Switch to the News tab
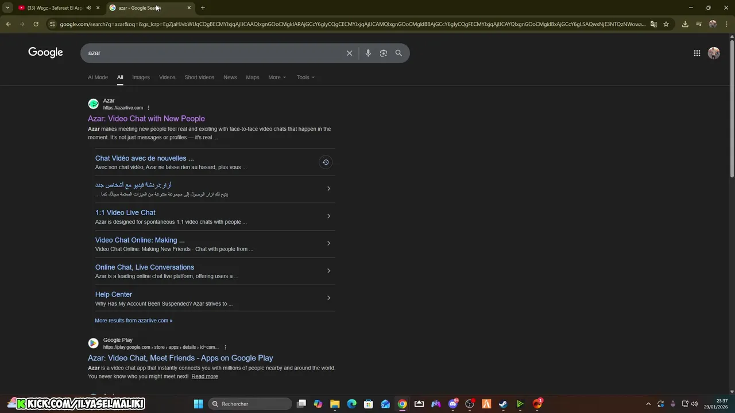This screenshot has width=735, height=413. [230, 77]
